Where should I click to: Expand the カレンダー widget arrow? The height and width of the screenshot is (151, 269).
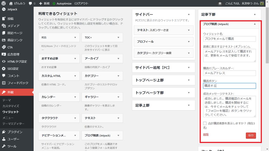click(75, 97)
